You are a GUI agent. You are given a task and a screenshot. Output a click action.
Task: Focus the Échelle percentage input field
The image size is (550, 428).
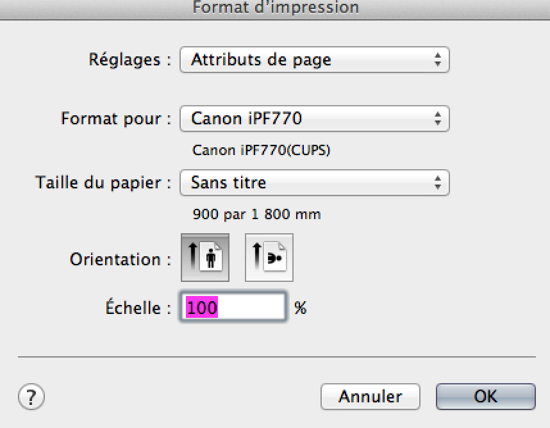coord(233,308)
